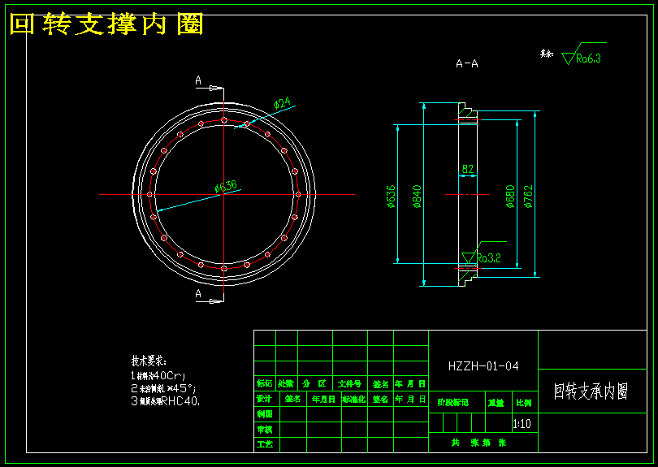Image resolution: width=658 pixels, height=467 pixels.
Task: Click the 'φ636' label inside the circular view
Action: pyautogui.click(x=226, y=186)
